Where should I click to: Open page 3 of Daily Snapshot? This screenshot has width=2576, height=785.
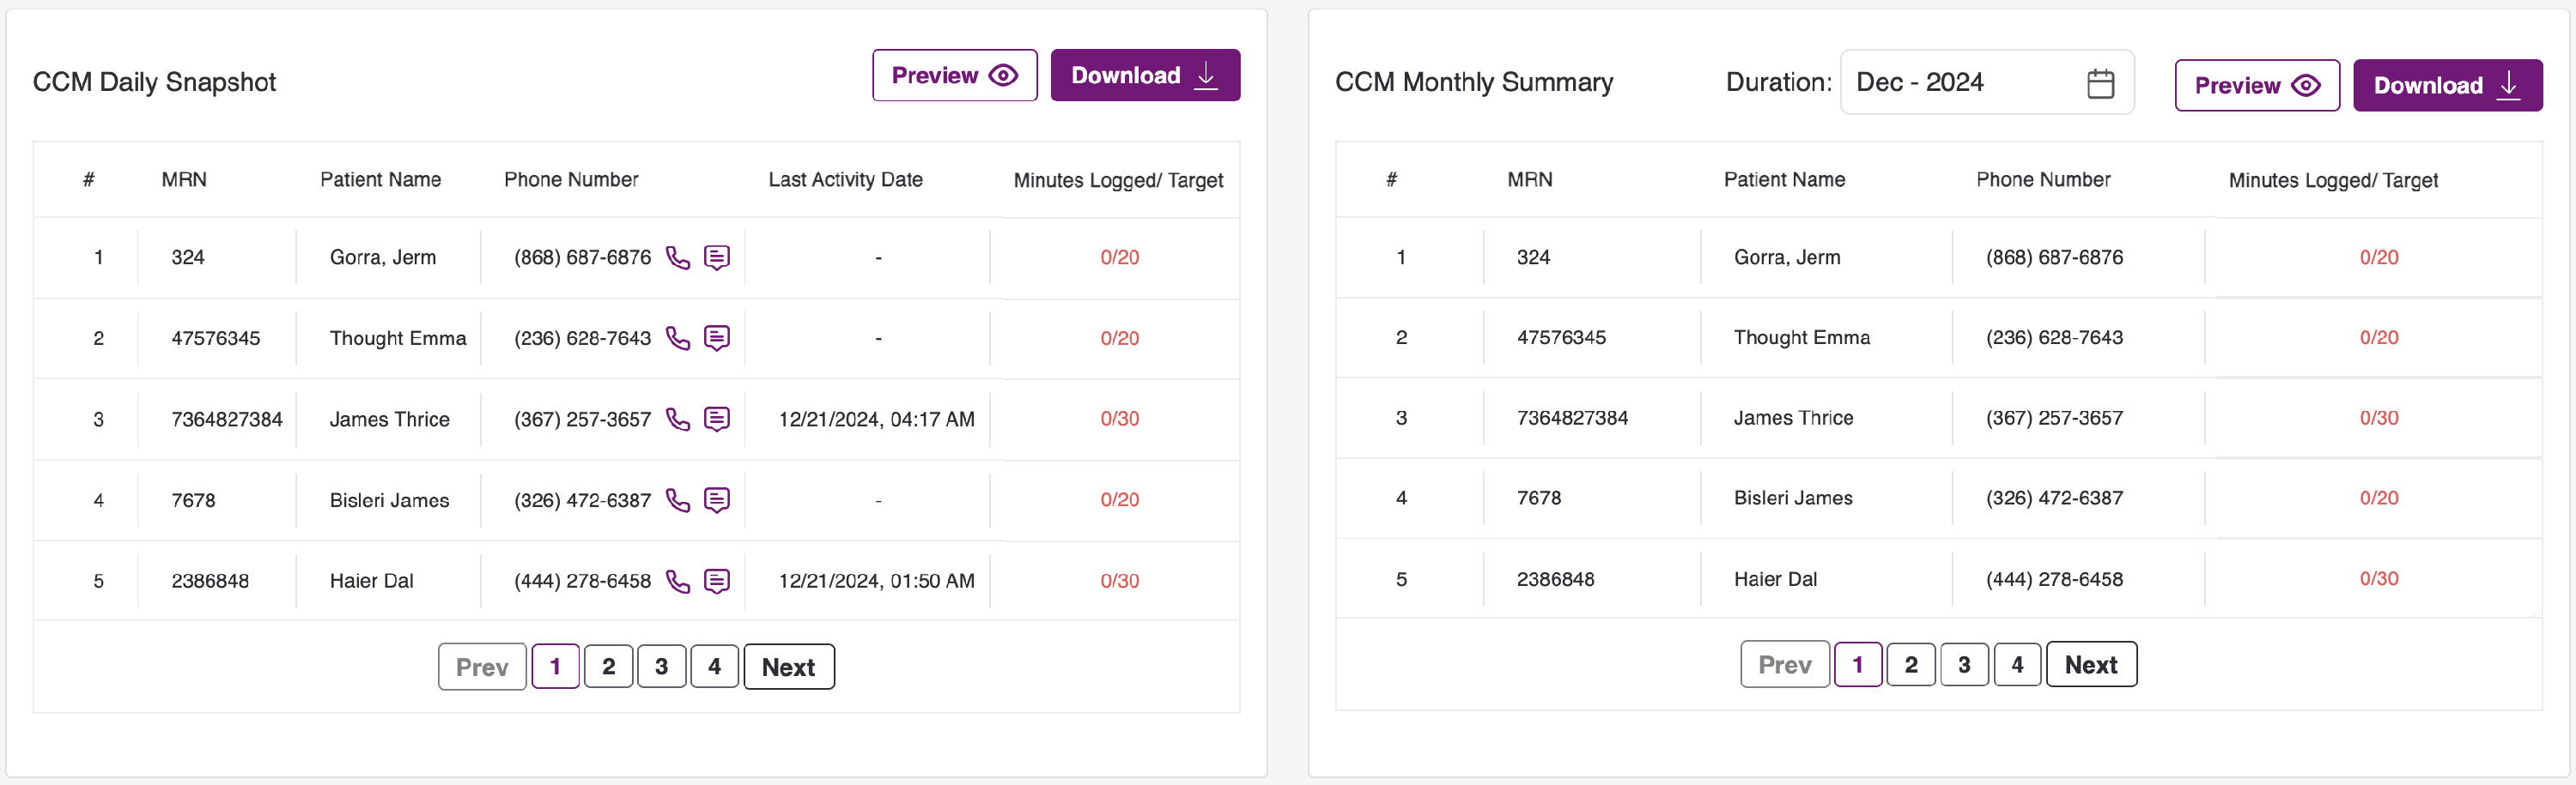point(661,666)
